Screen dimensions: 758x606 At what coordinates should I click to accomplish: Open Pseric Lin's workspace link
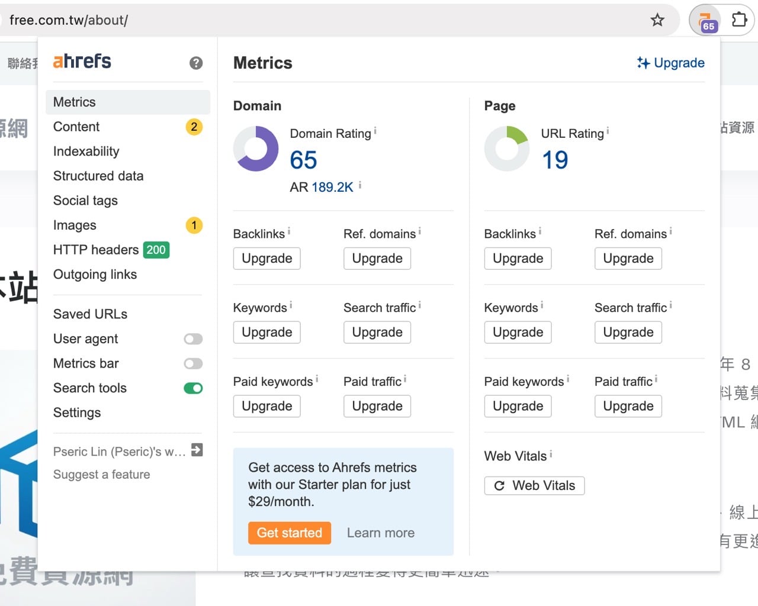(x=120, y=452)
